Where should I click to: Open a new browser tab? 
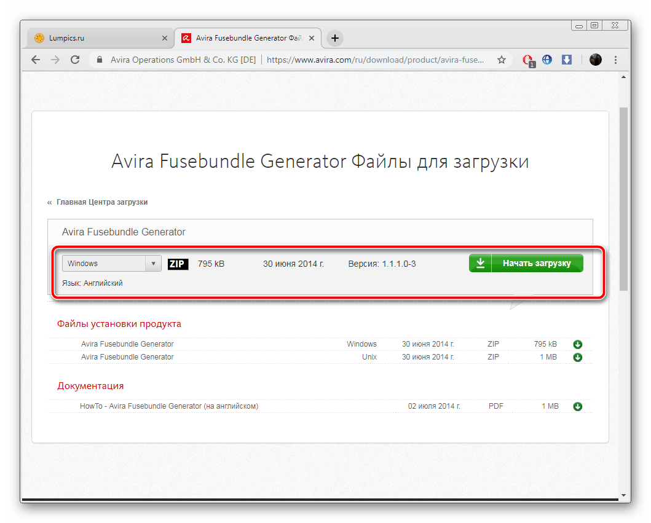point(334,38)
